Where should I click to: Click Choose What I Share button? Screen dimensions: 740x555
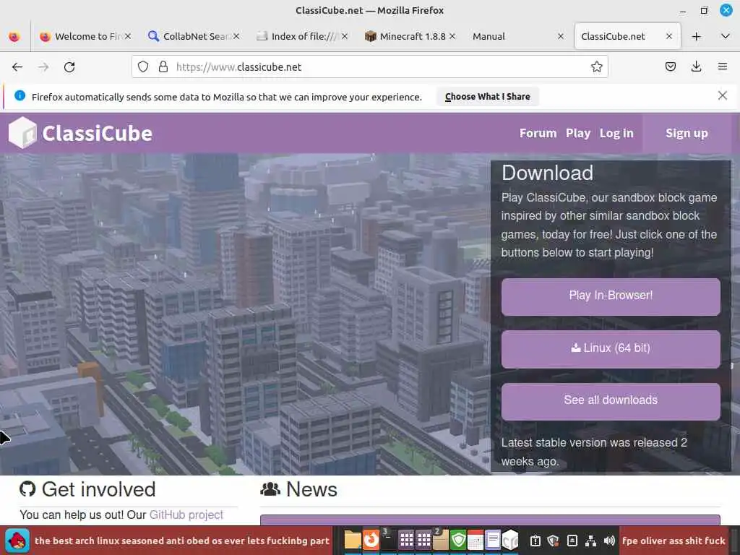pos(488,96)
